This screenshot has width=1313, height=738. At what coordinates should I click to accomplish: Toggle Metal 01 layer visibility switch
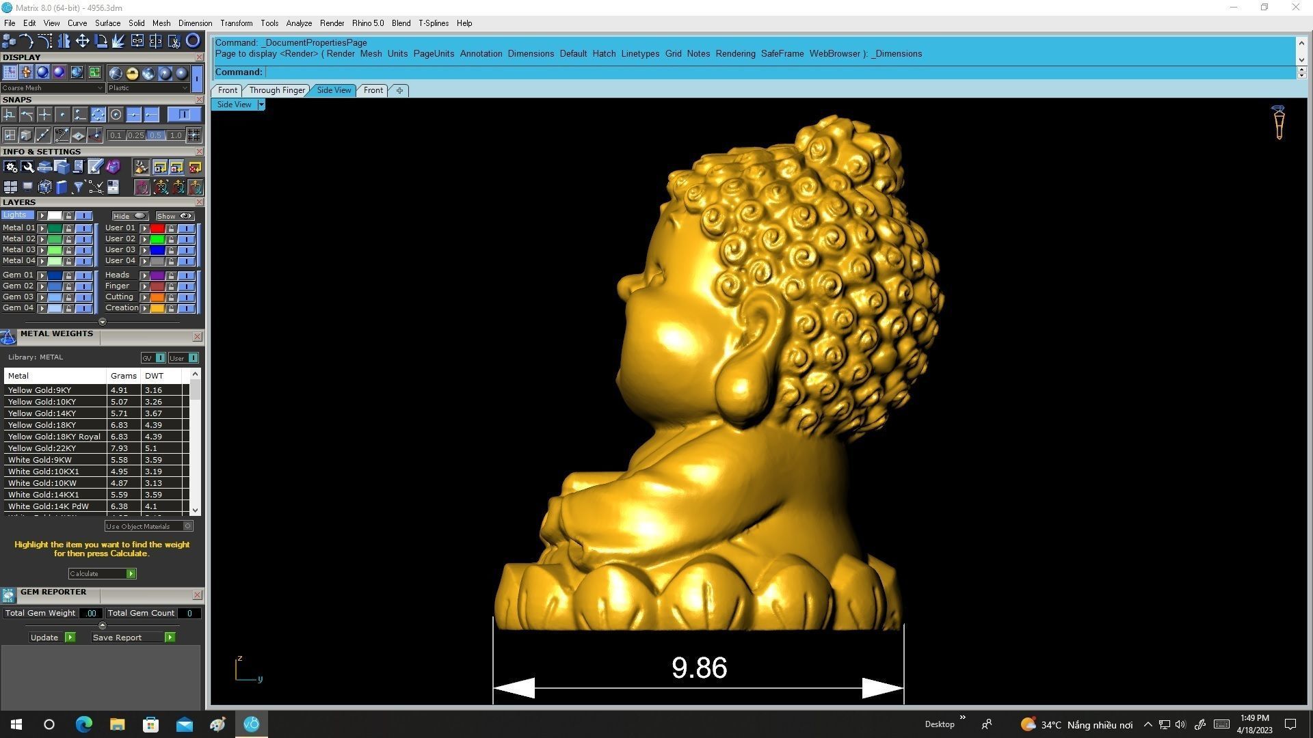[83, 228]
